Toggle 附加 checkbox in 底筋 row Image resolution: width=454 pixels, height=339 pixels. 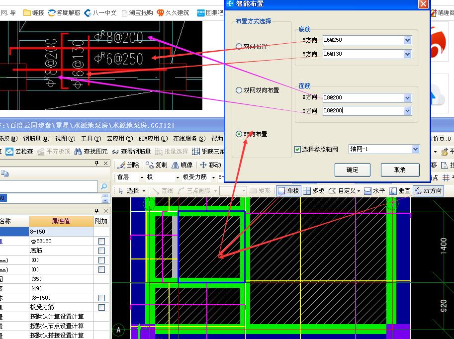tap(101, 251)
